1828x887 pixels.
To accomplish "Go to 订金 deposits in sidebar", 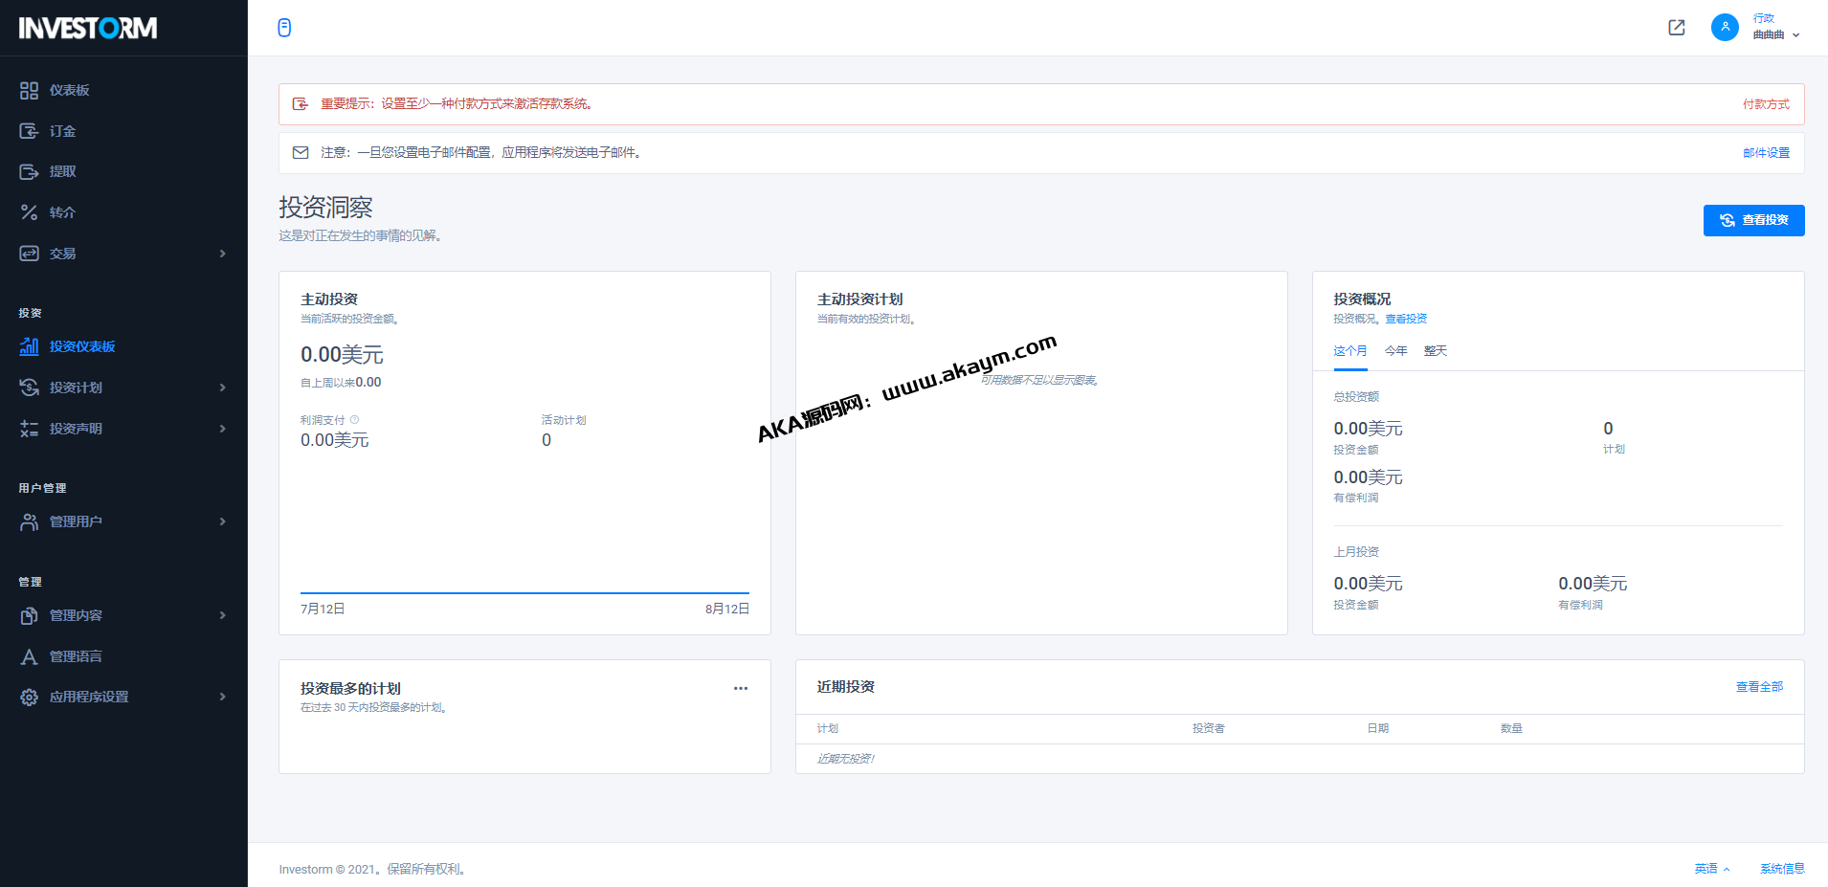I will [62, 131].
